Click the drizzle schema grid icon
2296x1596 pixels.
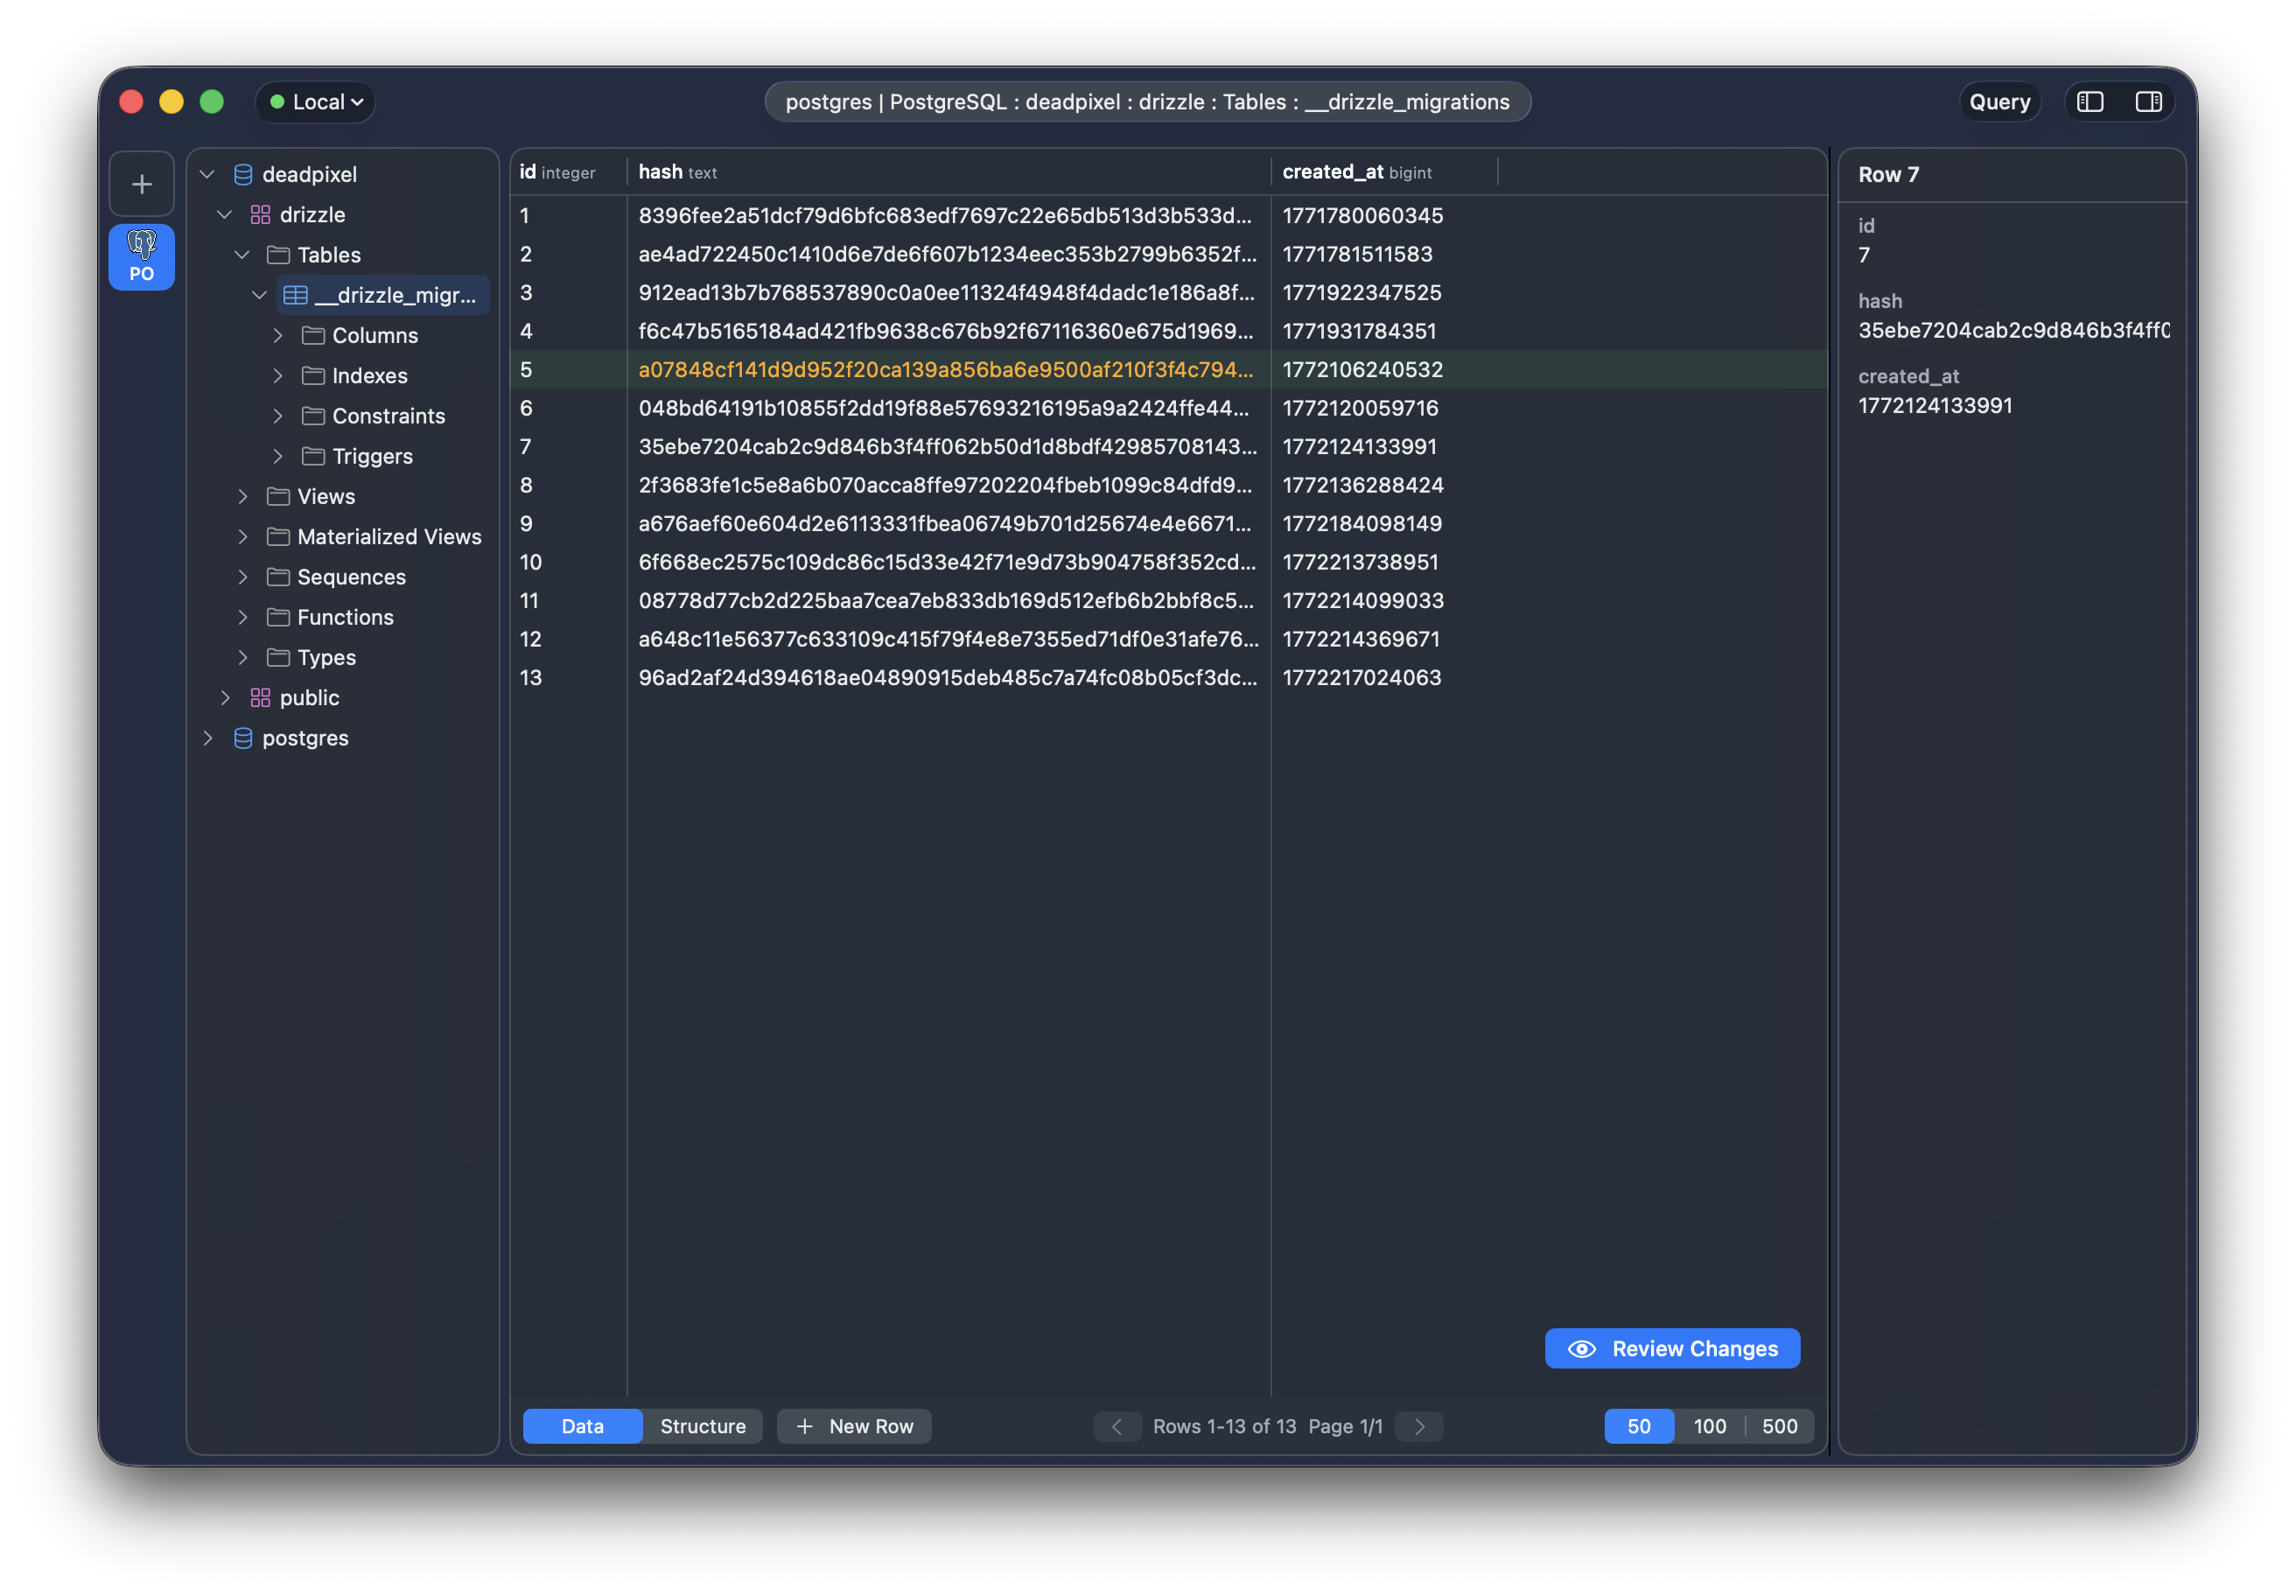[x=260, y=215]
